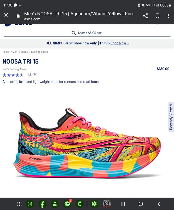Viewport: 174px width, 210px height.
Task: Launch the Gmail app from dock
Action: (x=30, y=204)
